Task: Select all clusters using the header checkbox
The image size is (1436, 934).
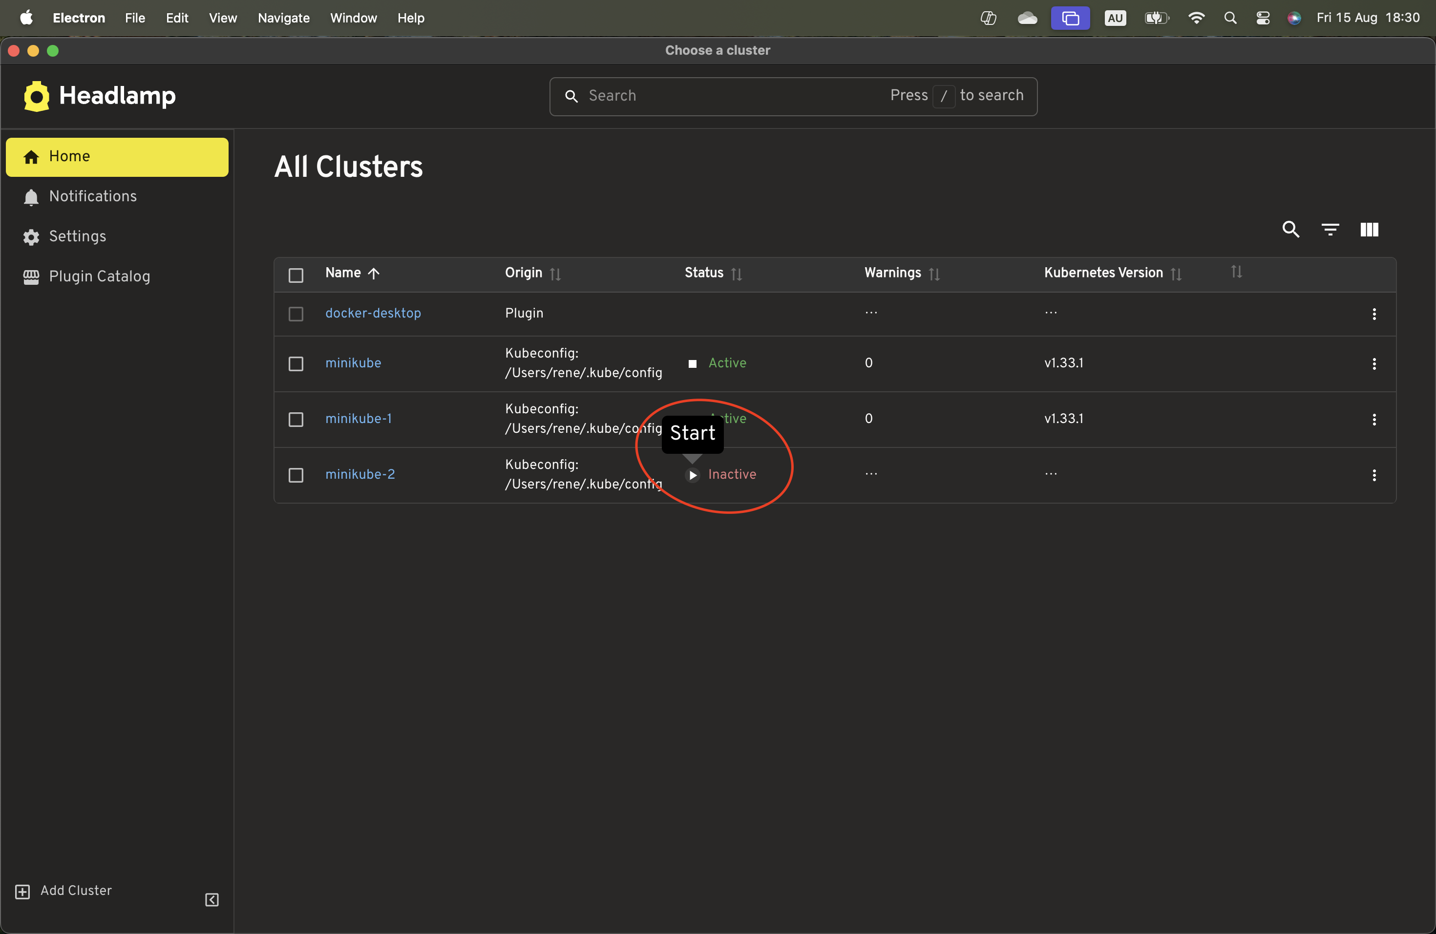Action: 296,275
